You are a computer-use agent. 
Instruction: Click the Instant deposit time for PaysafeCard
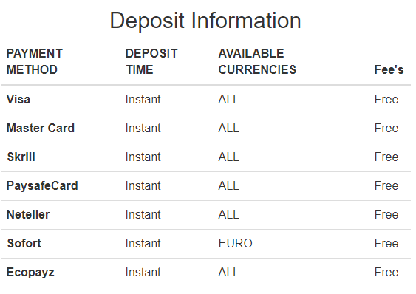point(143,185)
